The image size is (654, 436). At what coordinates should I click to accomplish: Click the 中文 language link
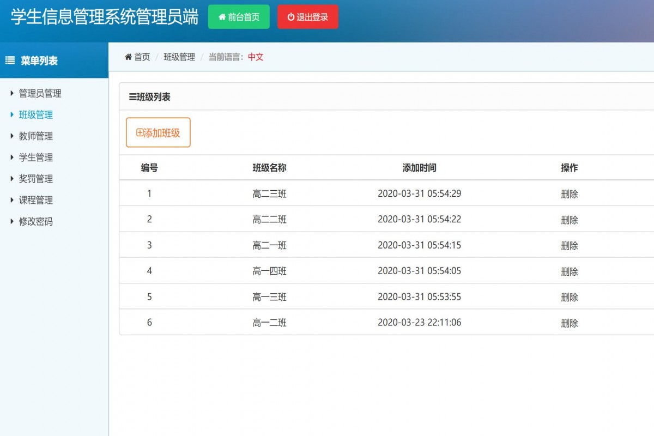click(x=254, y=57)
